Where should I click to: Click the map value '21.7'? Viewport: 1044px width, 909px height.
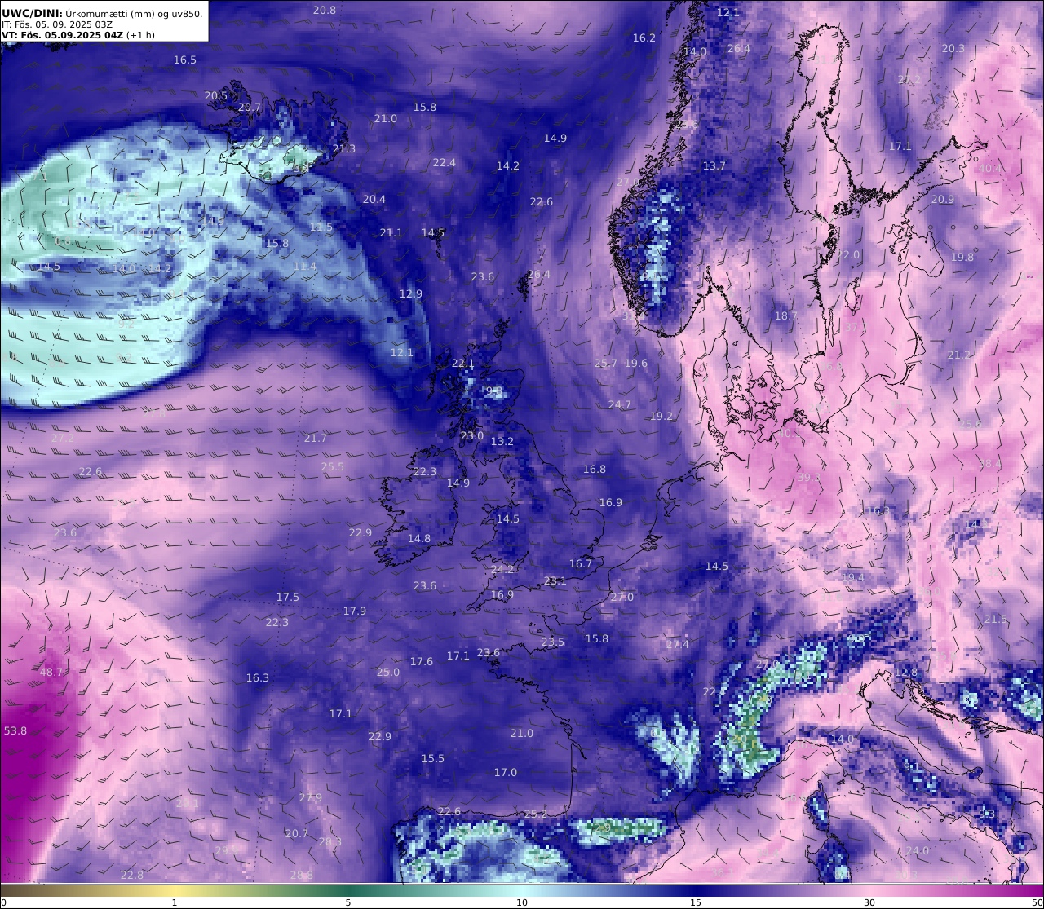(x=316, y=439)
